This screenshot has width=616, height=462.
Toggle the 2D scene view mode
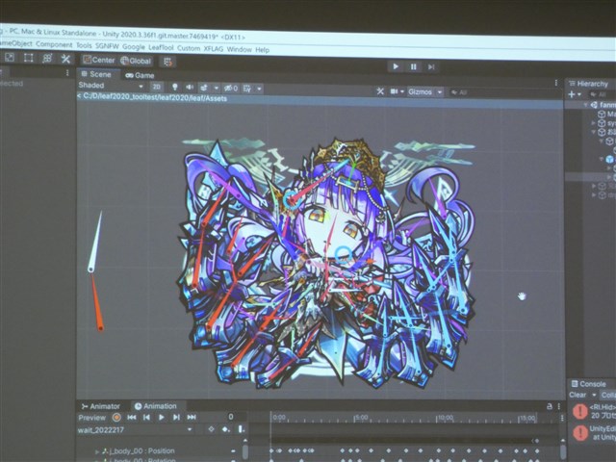[x=157, y=87]
